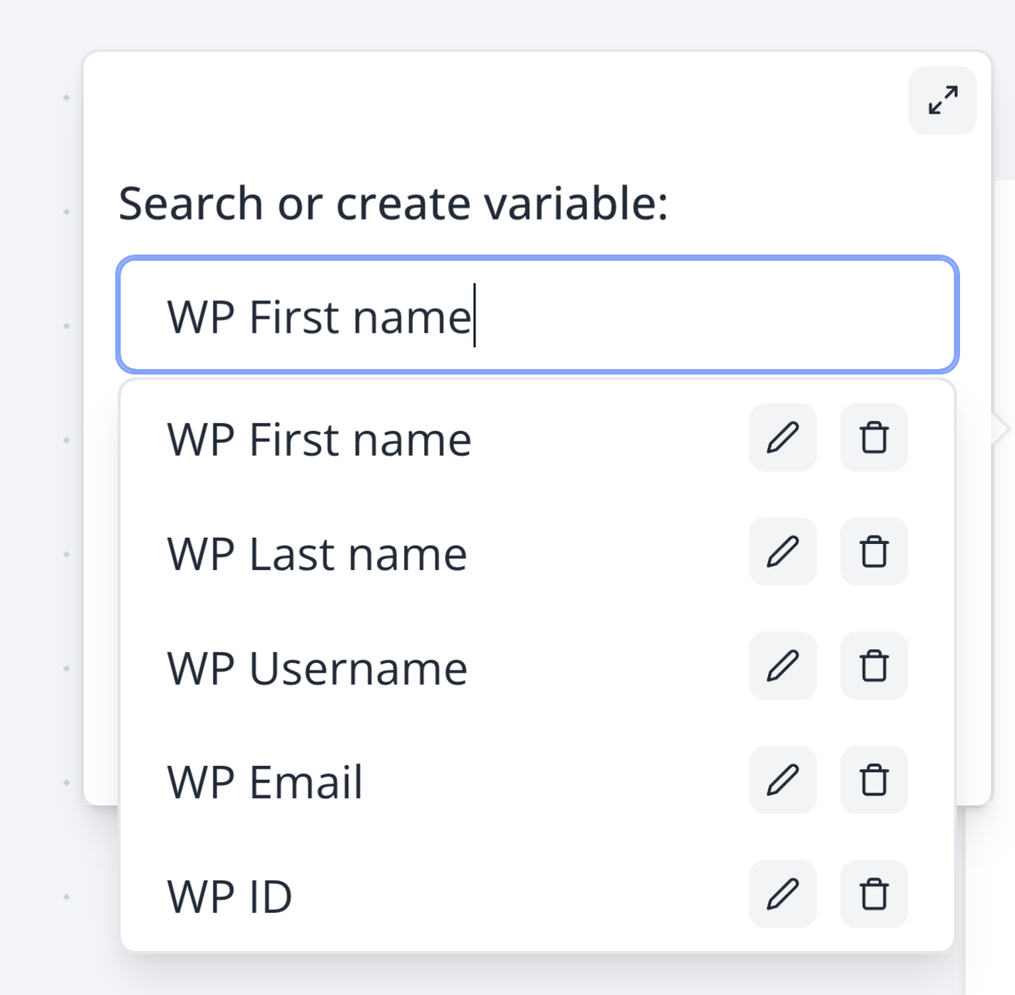Screen dimensions: 1015x995
Task: Remove WP ID using its trash icon
Action: pyautogui.click(x=873, y=894)
